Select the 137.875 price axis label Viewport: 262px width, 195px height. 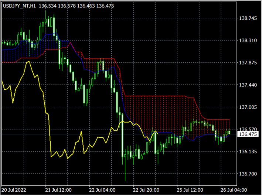click(x=248, y=63)
